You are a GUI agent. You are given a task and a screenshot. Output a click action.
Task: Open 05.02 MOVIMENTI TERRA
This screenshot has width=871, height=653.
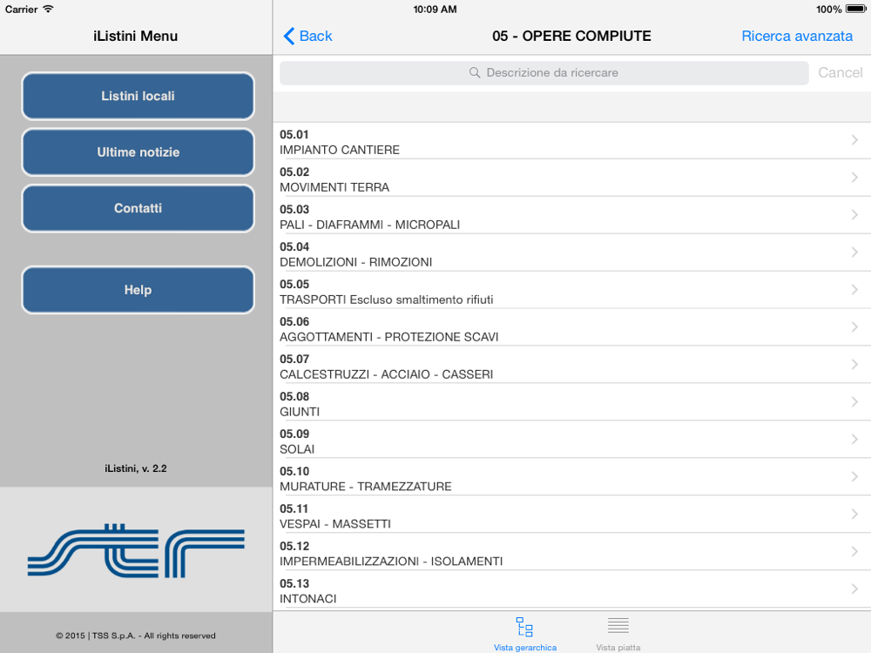571,178
